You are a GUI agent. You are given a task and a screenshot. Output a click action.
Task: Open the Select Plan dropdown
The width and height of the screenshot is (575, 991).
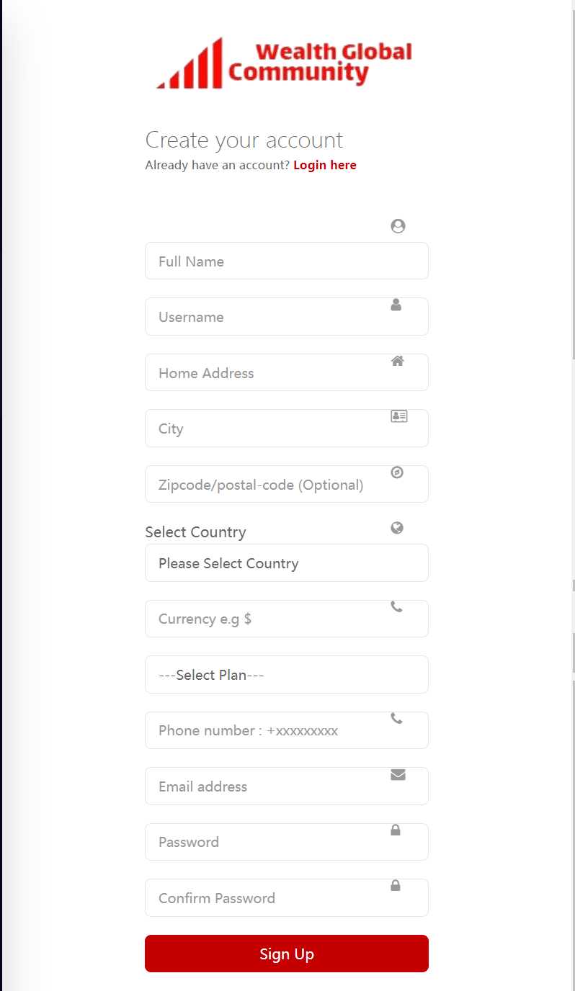coord(287,675)
